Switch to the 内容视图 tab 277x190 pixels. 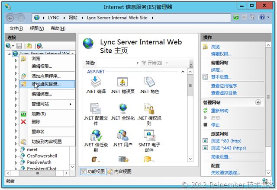pyautogui.click(x=119, y=171)
